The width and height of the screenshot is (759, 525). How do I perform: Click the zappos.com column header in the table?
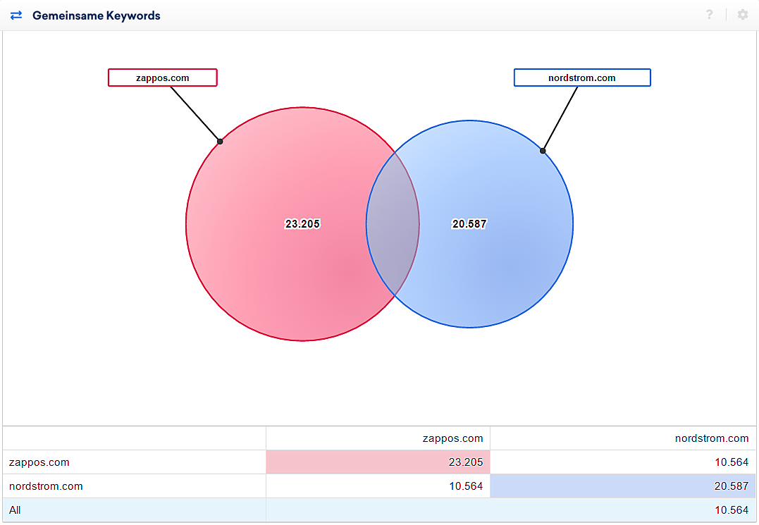tap(452, 438)
